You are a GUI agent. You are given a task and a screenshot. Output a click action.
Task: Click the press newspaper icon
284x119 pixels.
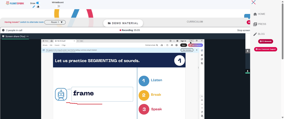pyautogui.click(x=255, y=24)
